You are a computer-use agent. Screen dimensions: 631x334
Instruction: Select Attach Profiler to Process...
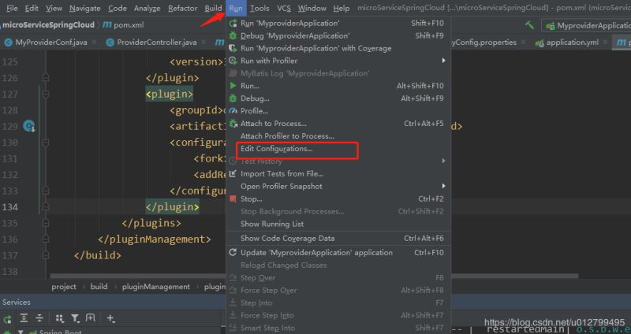click(338, 135)
